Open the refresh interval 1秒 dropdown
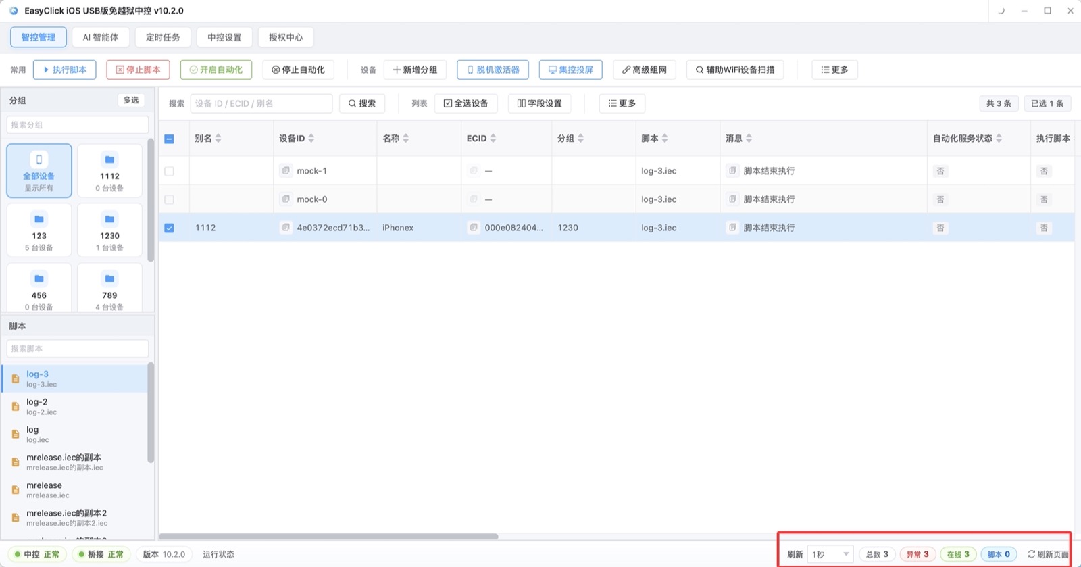This screenshot has width=1081, height=567. click(x=830, y=554)
